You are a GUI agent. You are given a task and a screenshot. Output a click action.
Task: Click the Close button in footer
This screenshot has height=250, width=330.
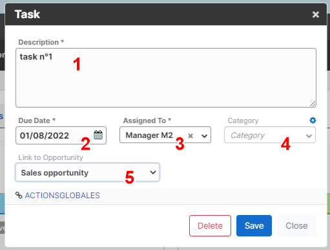pos(296,225)
